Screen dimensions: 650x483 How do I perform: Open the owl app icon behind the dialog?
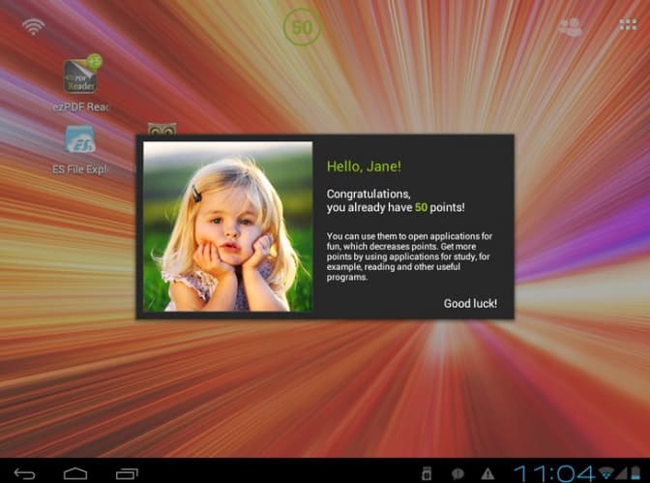[162, 129]
